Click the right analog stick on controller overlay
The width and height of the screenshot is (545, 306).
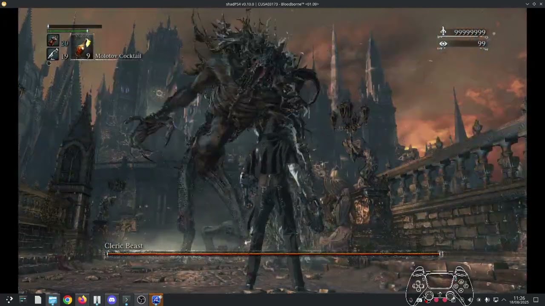tap(450, 296)
